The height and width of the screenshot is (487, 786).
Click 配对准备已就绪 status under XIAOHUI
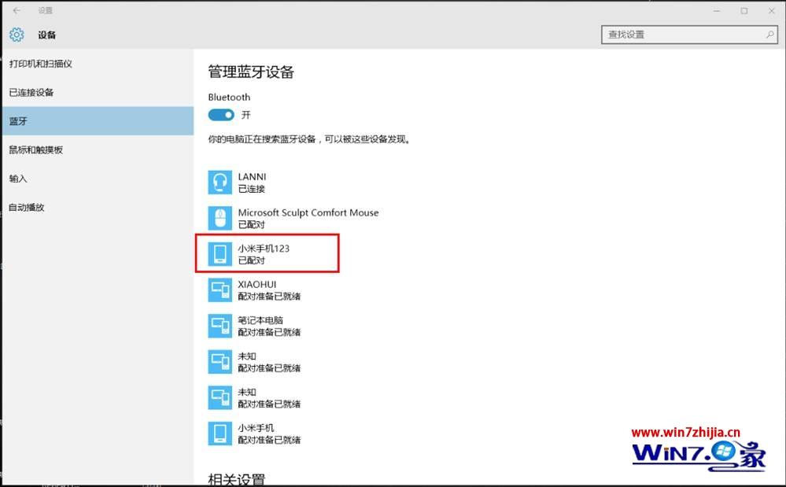coord(269,296)
